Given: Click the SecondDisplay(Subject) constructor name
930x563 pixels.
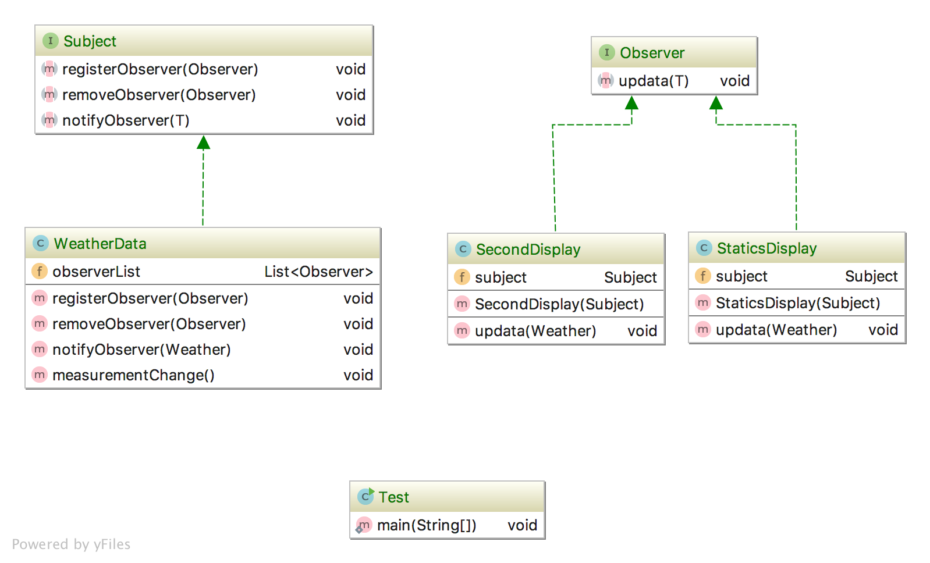Looking at the screenshot, I should click(559, 304).
